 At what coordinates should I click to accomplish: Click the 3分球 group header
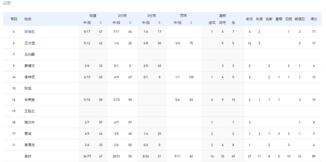(x=152, y=16)
